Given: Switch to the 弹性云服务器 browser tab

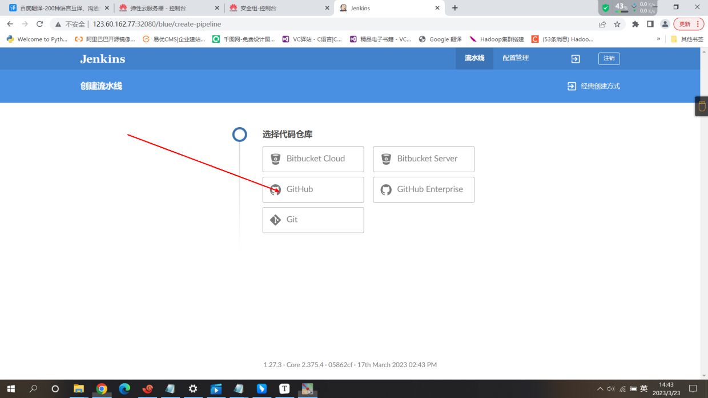Looking at the screenshot, I should click(168, 8).
